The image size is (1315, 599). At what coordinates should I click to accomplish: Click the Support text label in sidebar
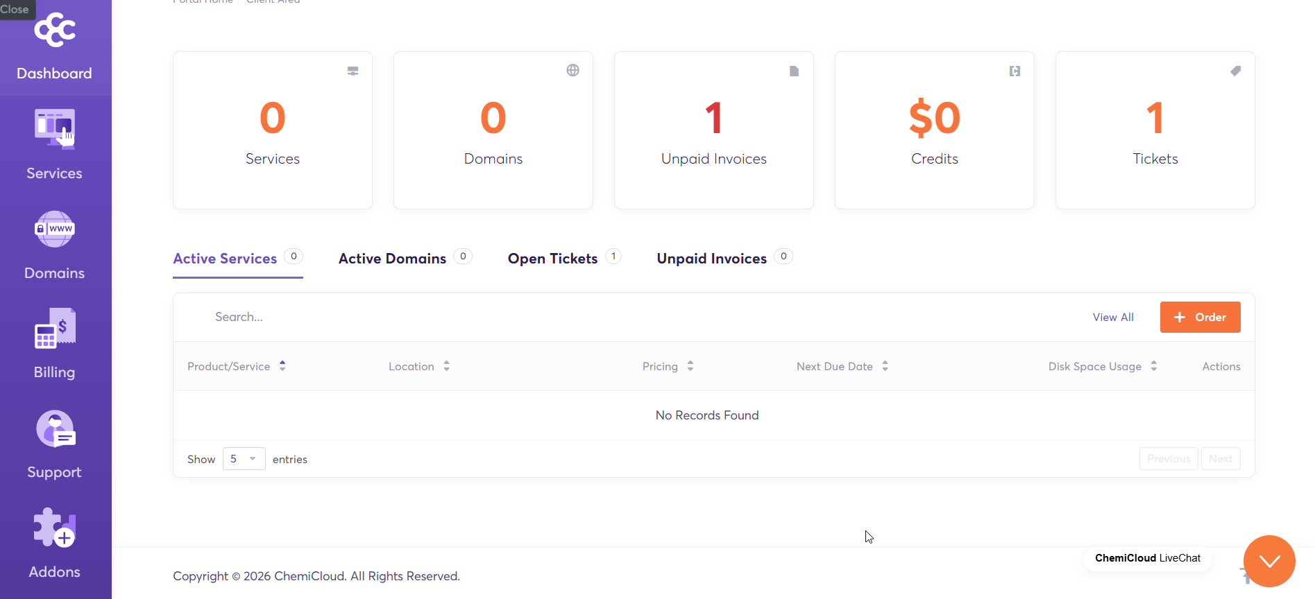pyautogui.click(x=54, y=472)
